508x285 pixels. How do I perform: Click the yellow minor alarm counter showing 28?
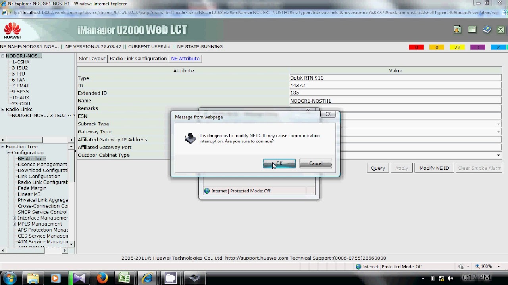point(457,47)
